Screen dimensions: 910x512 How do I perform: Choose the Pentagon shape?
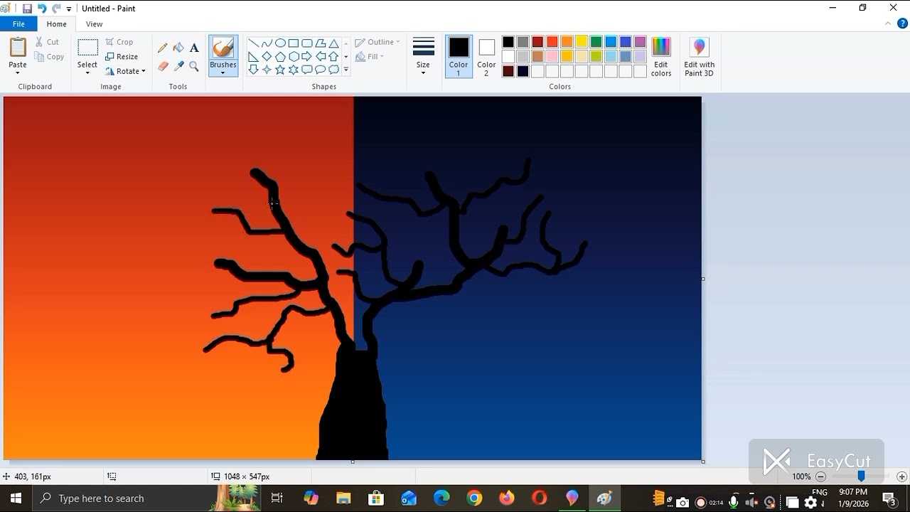280,56
